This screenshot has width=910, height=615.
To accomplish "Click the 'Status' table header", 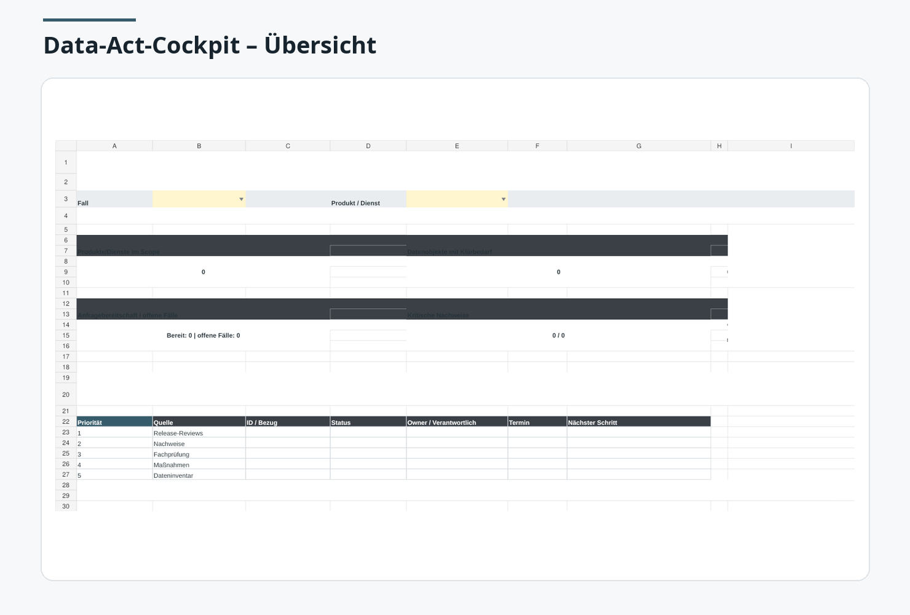I will [x=368, y=421].
